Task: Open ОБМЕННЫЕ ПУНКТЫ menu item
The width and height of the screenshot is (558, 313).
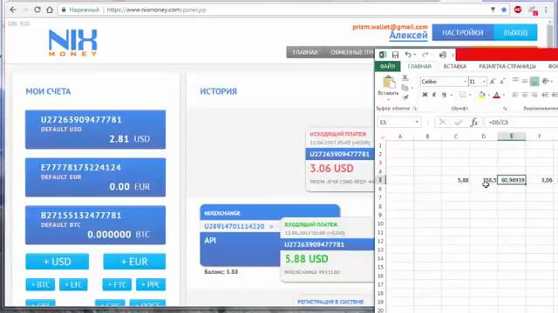Action: (351, 52)
